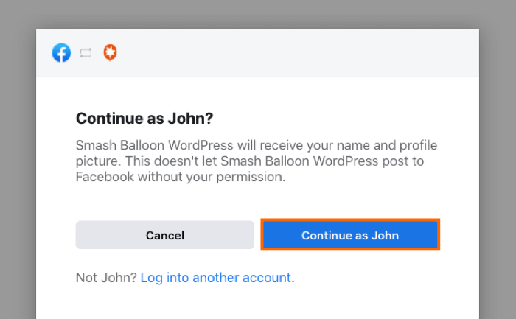Click the blue Facebook logo icon

point(61,53)
